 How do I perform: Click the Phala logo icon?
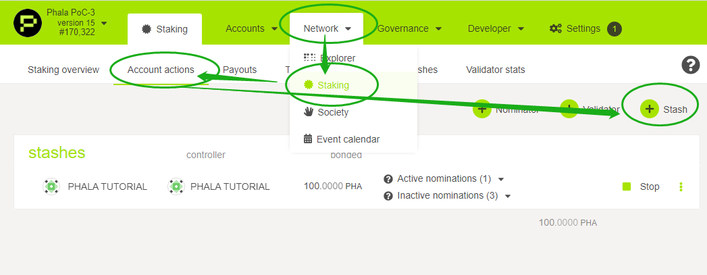tap(28, 23)
